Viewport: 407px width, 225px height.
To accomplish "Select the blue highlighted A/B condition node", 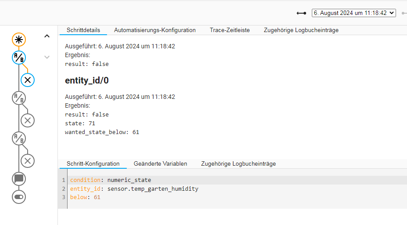I will pos(19,58).
